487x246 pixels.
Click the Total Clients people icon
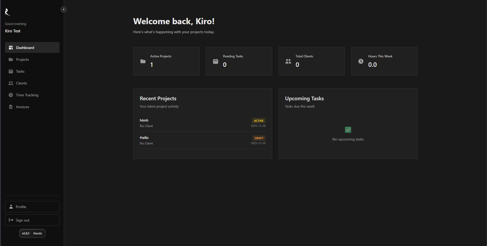(288, 61)
